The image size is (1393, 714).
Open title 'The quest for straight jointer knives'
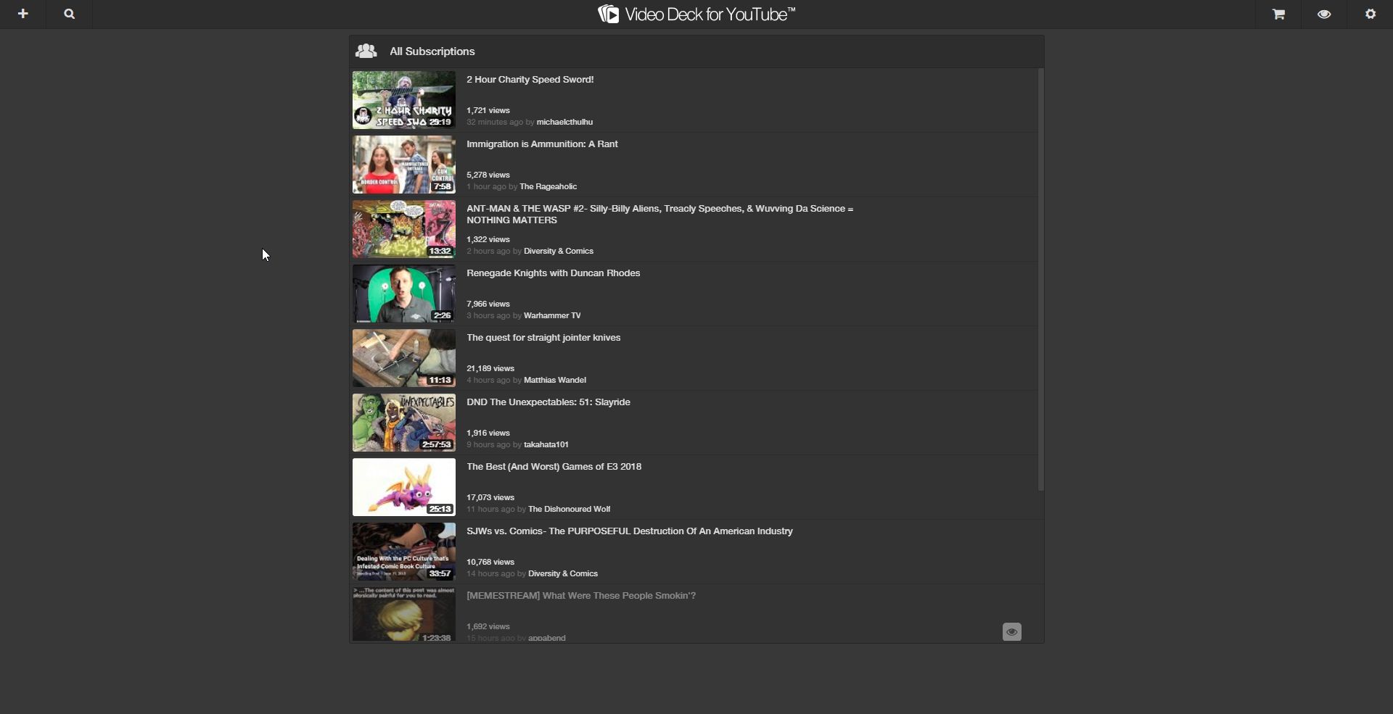point(543,338)
